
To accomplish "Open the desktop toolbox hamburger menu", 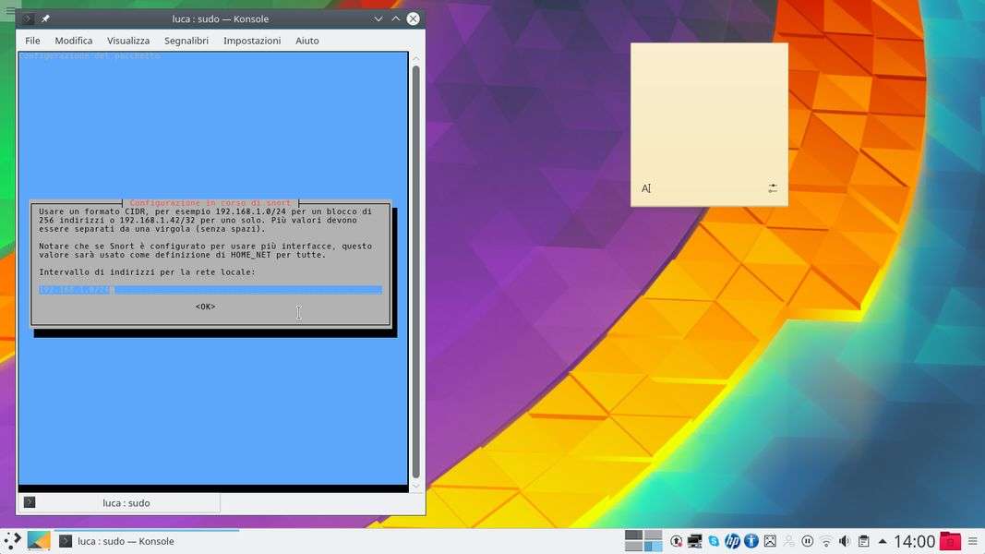I will (x=10, y=12).
